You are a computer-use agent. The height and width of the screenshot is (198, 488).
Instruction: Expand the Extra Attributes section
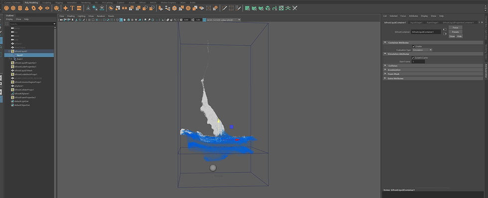tap(385, 78)
